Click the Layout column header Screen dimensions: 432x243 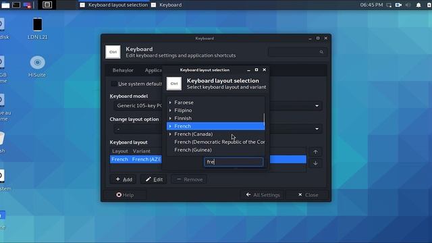tap(120, 151)
